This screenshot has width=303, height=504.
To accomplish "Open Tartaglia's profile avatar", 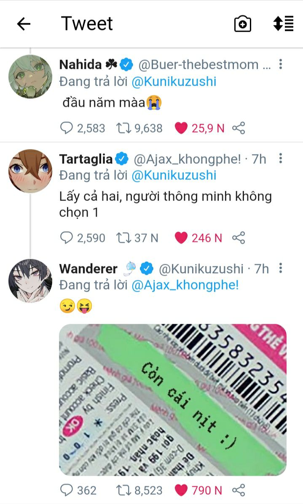I will (30, 171).
